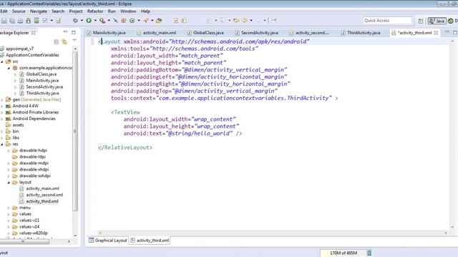The image size is (458, 257).
Task: Click the TextView tag in editor
Action: 126,112
